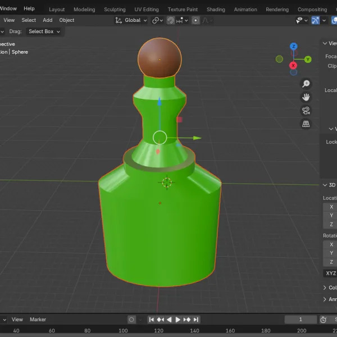Open the viewport Object menu
This screenshot has height=337, width=337.
click(67, 20)
